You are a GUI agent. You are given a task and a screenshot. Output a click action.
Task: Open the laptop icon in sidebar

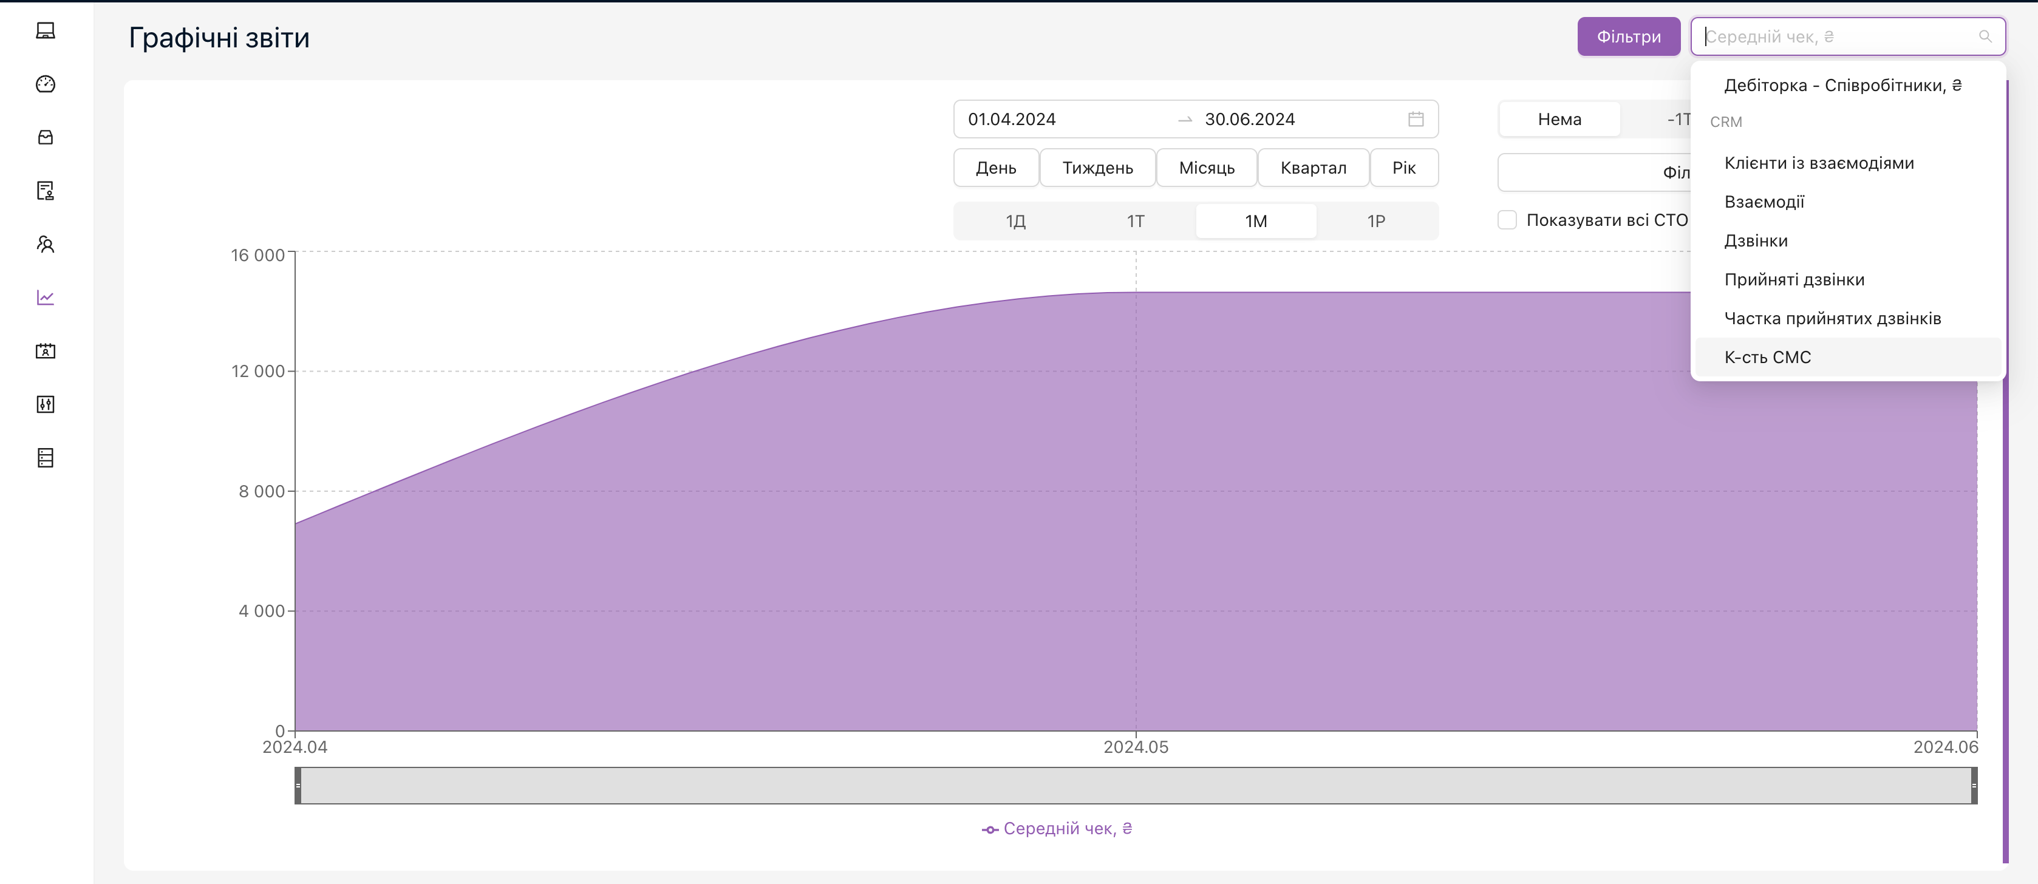pyautogui.click(x=45, y=31)
